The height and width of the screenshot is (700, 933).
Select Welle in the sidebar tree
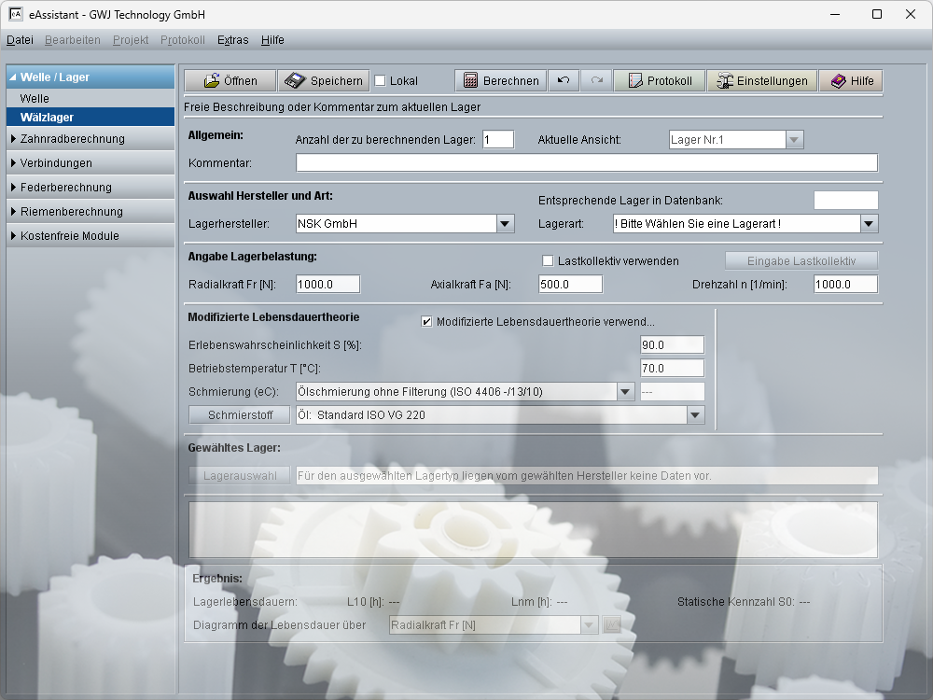[35, 98]
